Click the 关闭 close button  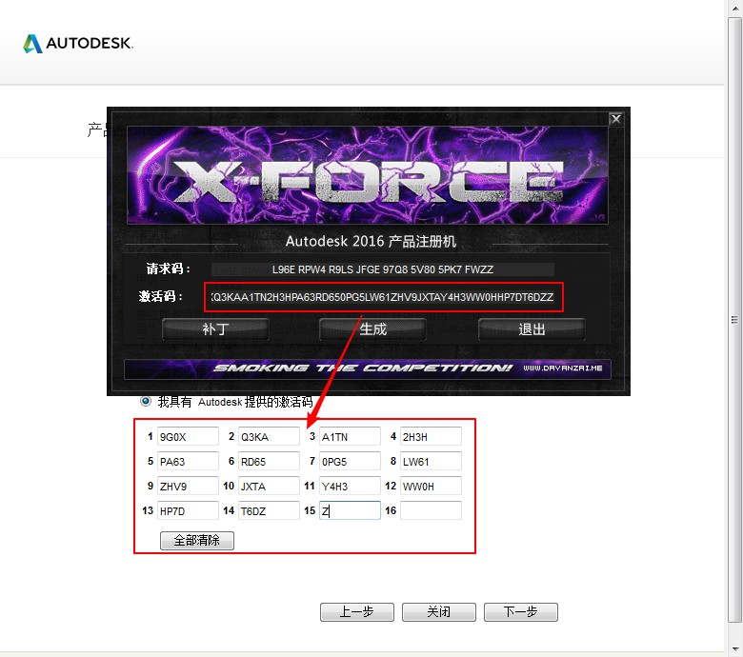coord(438,612)
